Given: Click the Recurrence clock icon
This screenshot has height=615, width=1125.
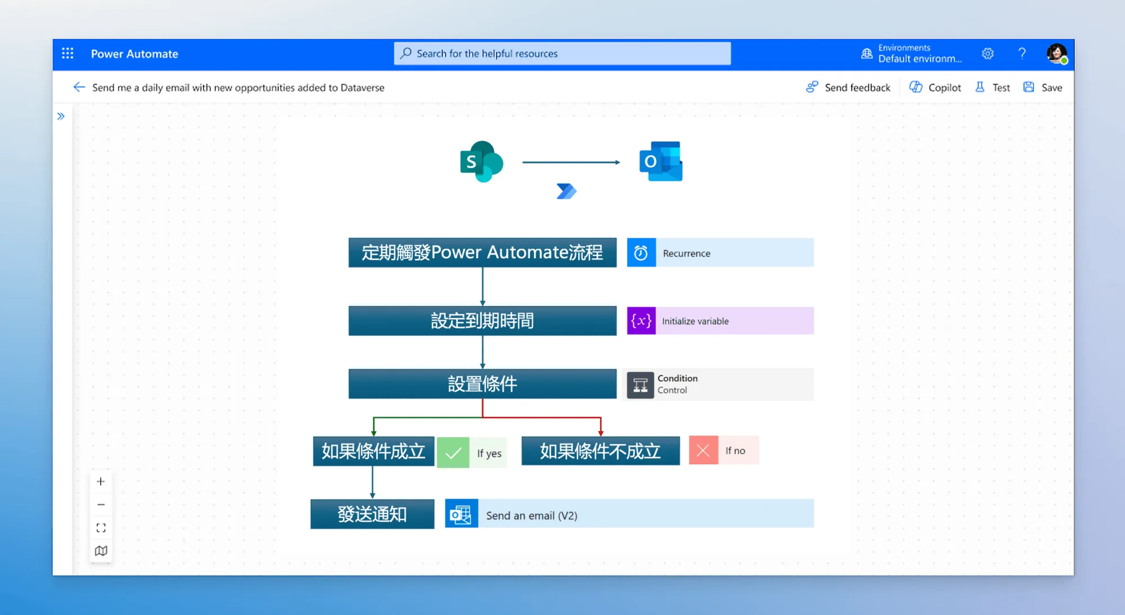Looking at the screenshot, I should pos(641,253).
